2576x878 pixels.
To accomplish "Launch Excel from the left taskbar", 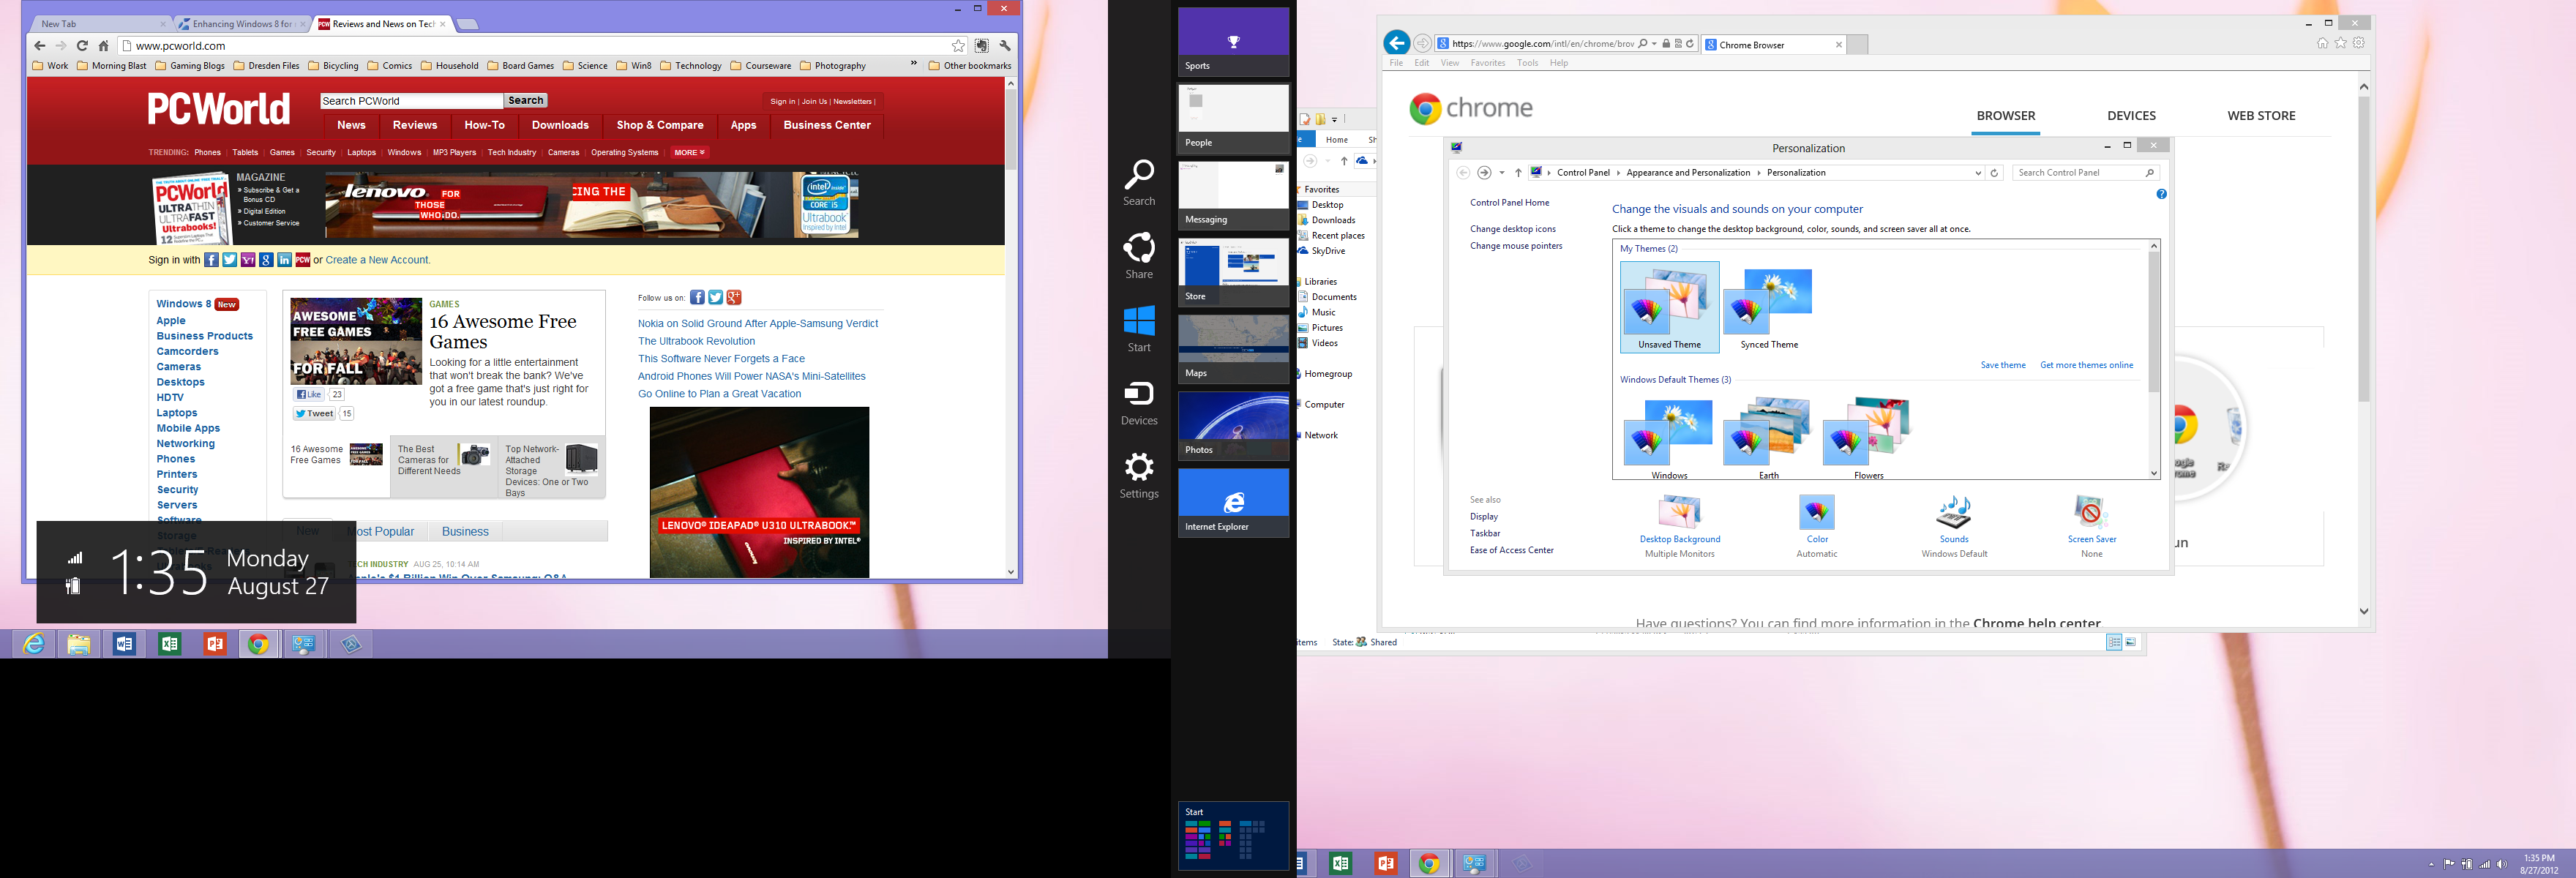I will point(169,644).
